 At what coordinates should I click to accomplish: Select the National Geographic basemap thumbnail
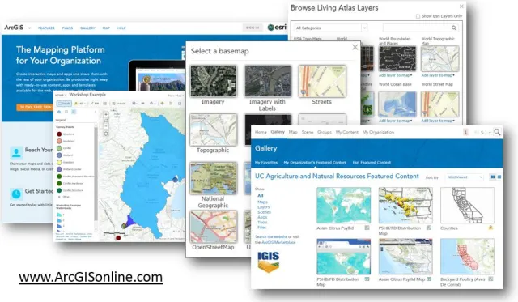(214, 178)
